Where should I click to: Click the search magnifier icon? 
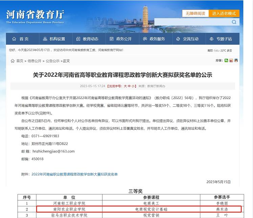click(234, 22)
